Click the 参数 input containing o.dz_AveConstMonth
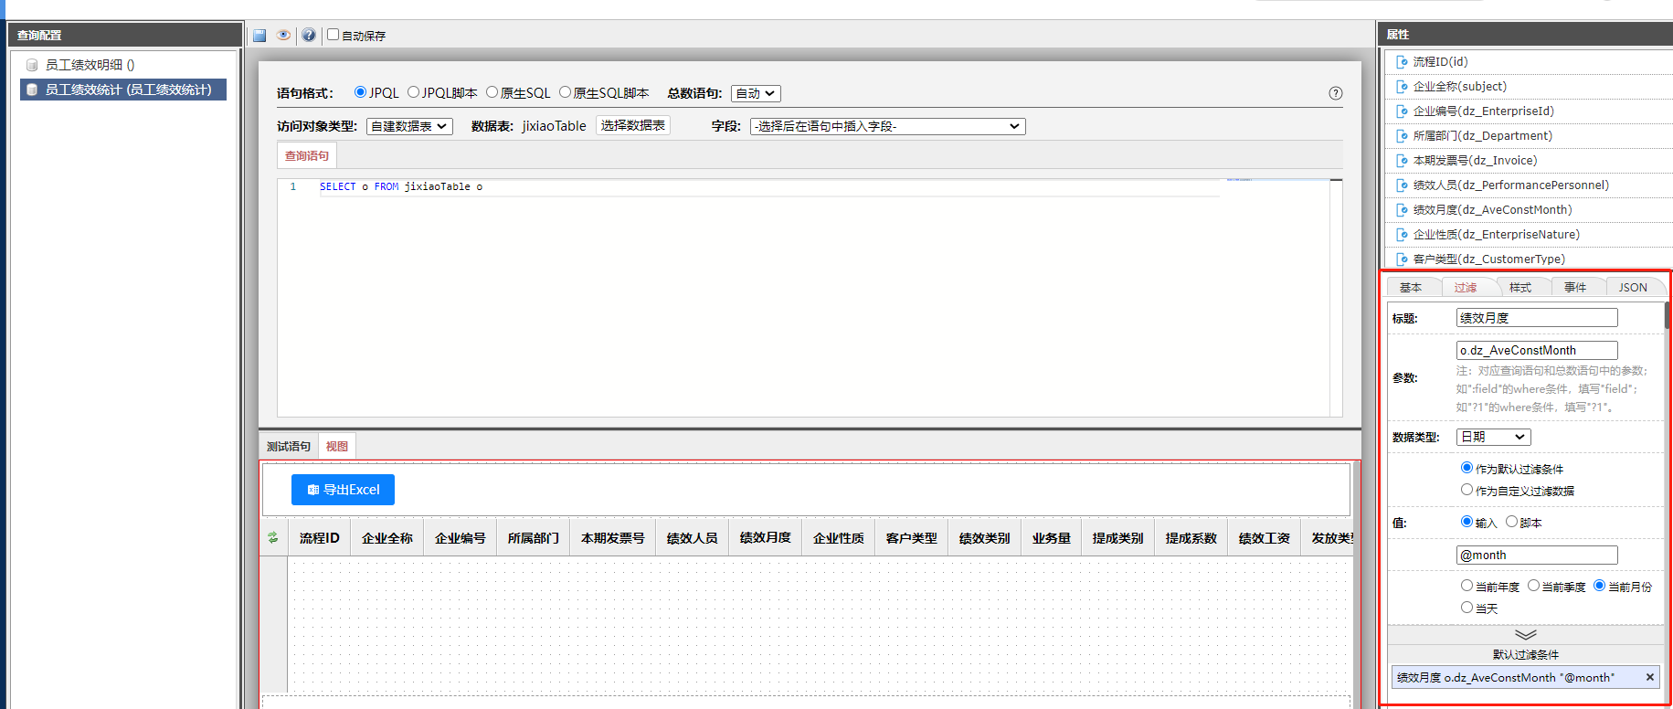This screenshot has width=1673, height=709. click(x=1537, y=350)
